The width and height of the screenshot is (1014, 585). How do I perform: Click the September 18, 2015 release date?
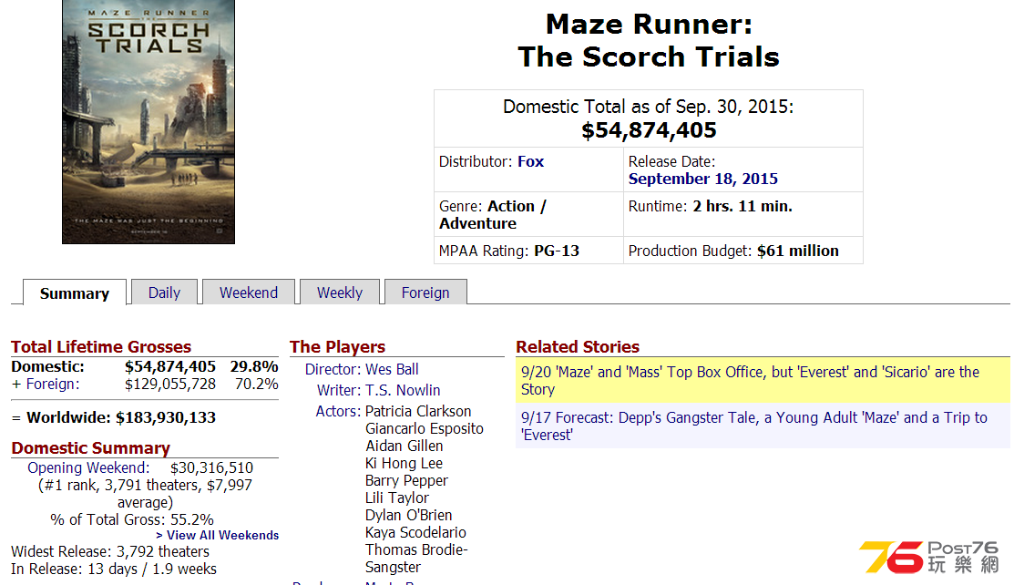point(703,180)
